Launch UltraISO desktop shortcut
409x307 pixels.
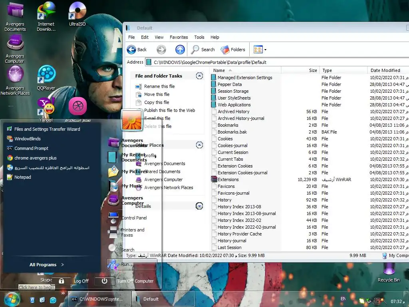tap(77, 14)
